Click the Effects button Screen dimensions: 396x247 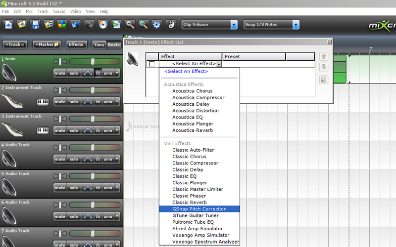pyautogui.click(x=76, y=44)
